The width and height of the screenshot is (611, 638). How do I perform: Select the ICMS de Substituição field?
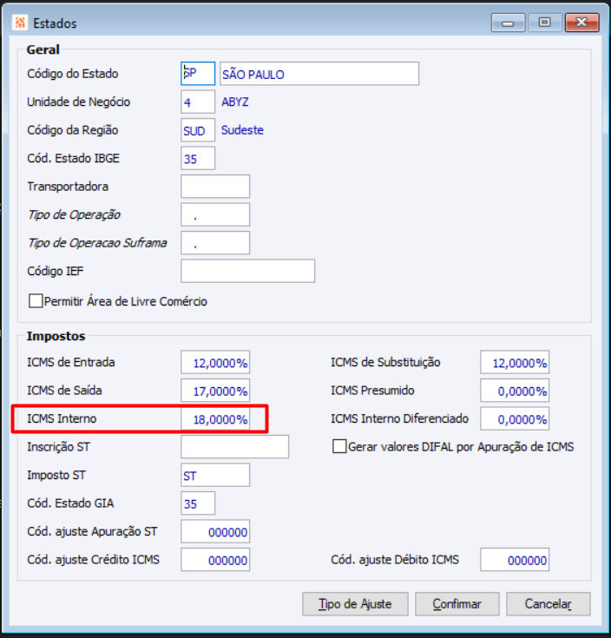pos(514,363)
